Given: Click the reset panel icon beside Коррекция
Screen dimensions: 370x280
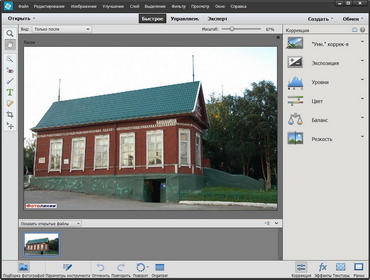Looking at the screenshot, I should (353, 30).
